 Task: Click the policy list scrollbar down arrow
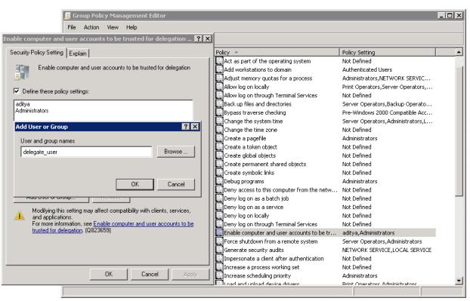(459, 281)
